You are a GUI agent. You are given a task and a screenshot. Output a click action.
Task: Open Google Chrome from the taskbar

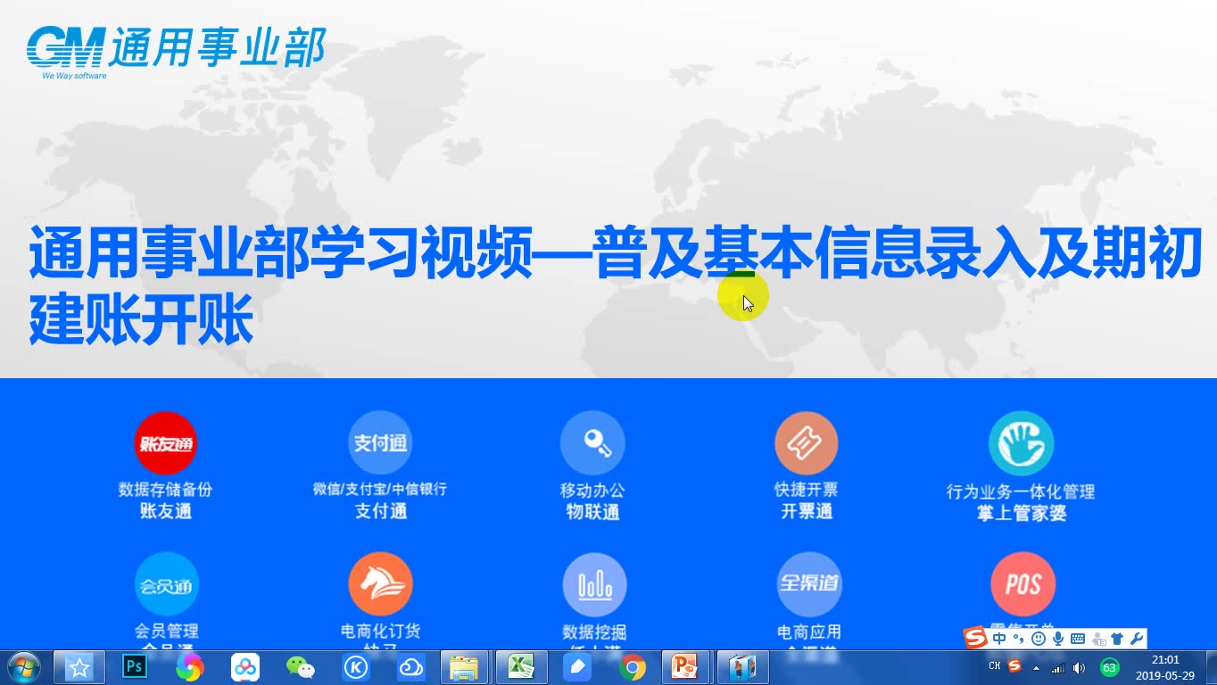(632, 667)
